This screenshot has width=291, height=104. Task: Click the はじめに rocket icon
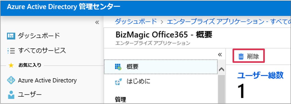(118, 82)
